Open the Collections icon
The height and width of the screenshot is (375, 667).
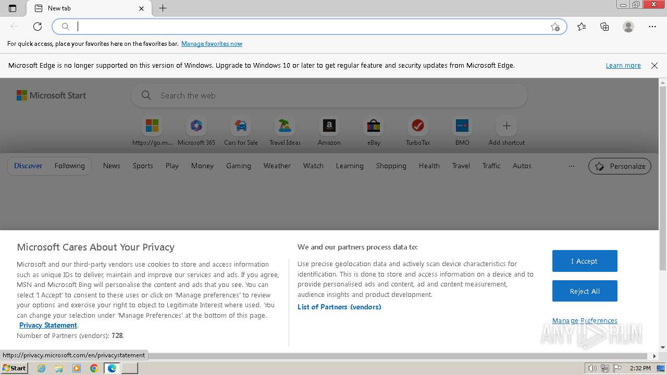[604, 27]
